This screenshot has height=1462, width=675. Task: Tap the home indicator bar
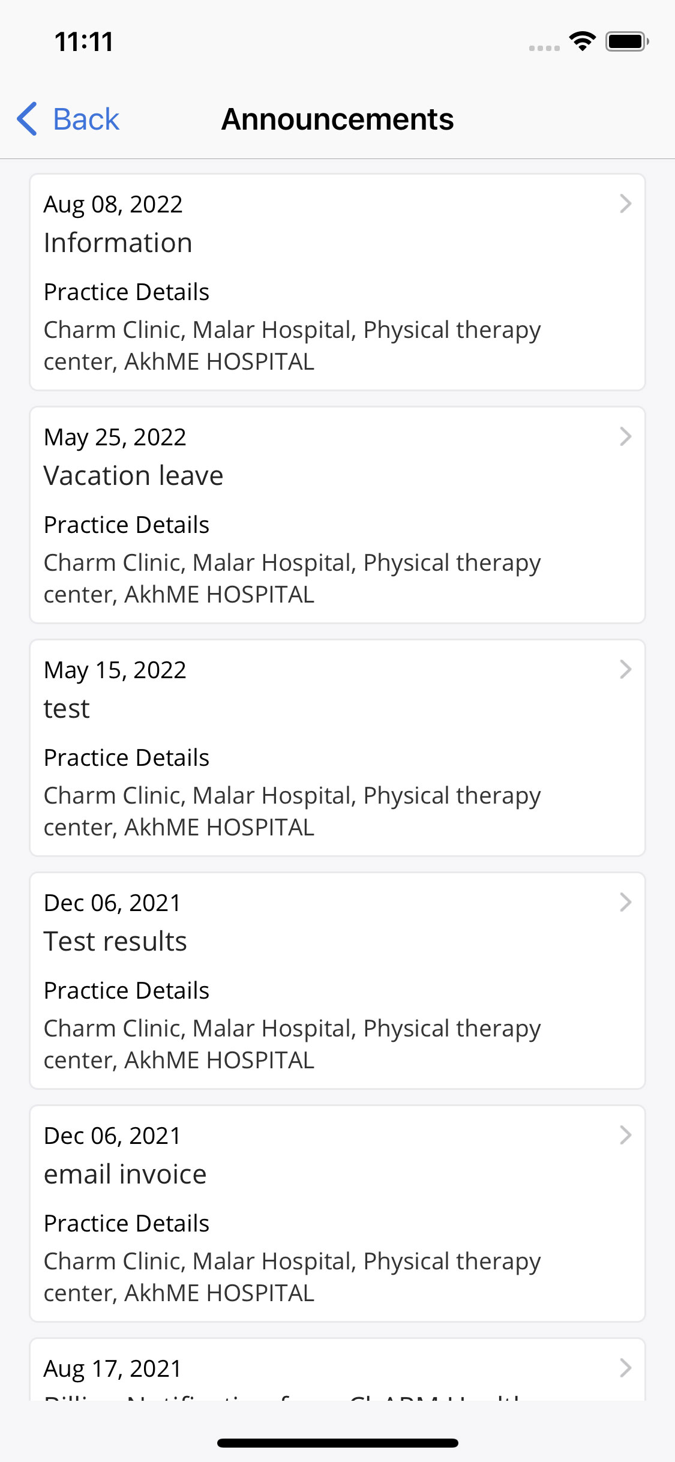337,1443
